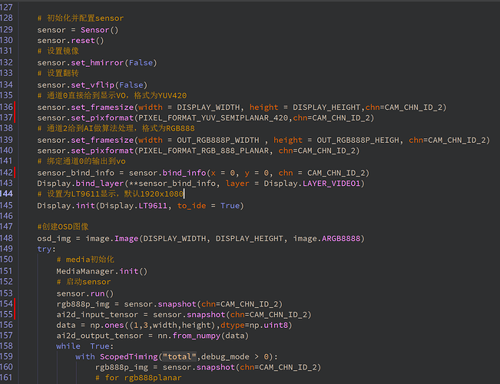This screenshot has height=384, width=500.
Task: Click the 'ARGB8888' image format constant
Action: 339,238
